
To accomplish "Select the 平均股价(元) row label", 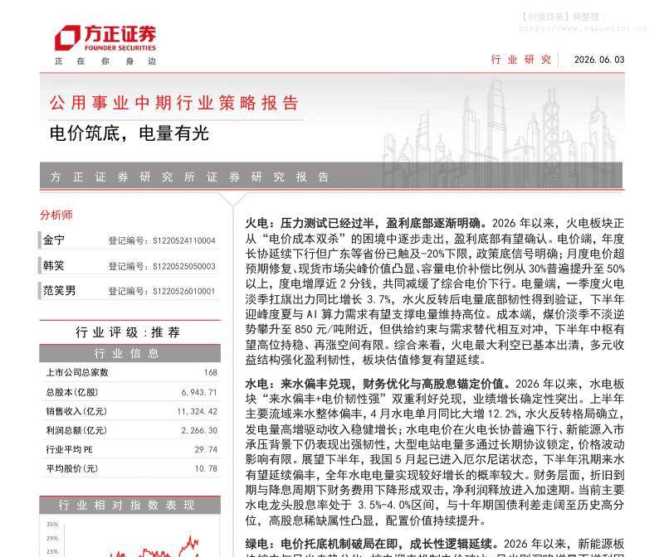I will 71,468.
